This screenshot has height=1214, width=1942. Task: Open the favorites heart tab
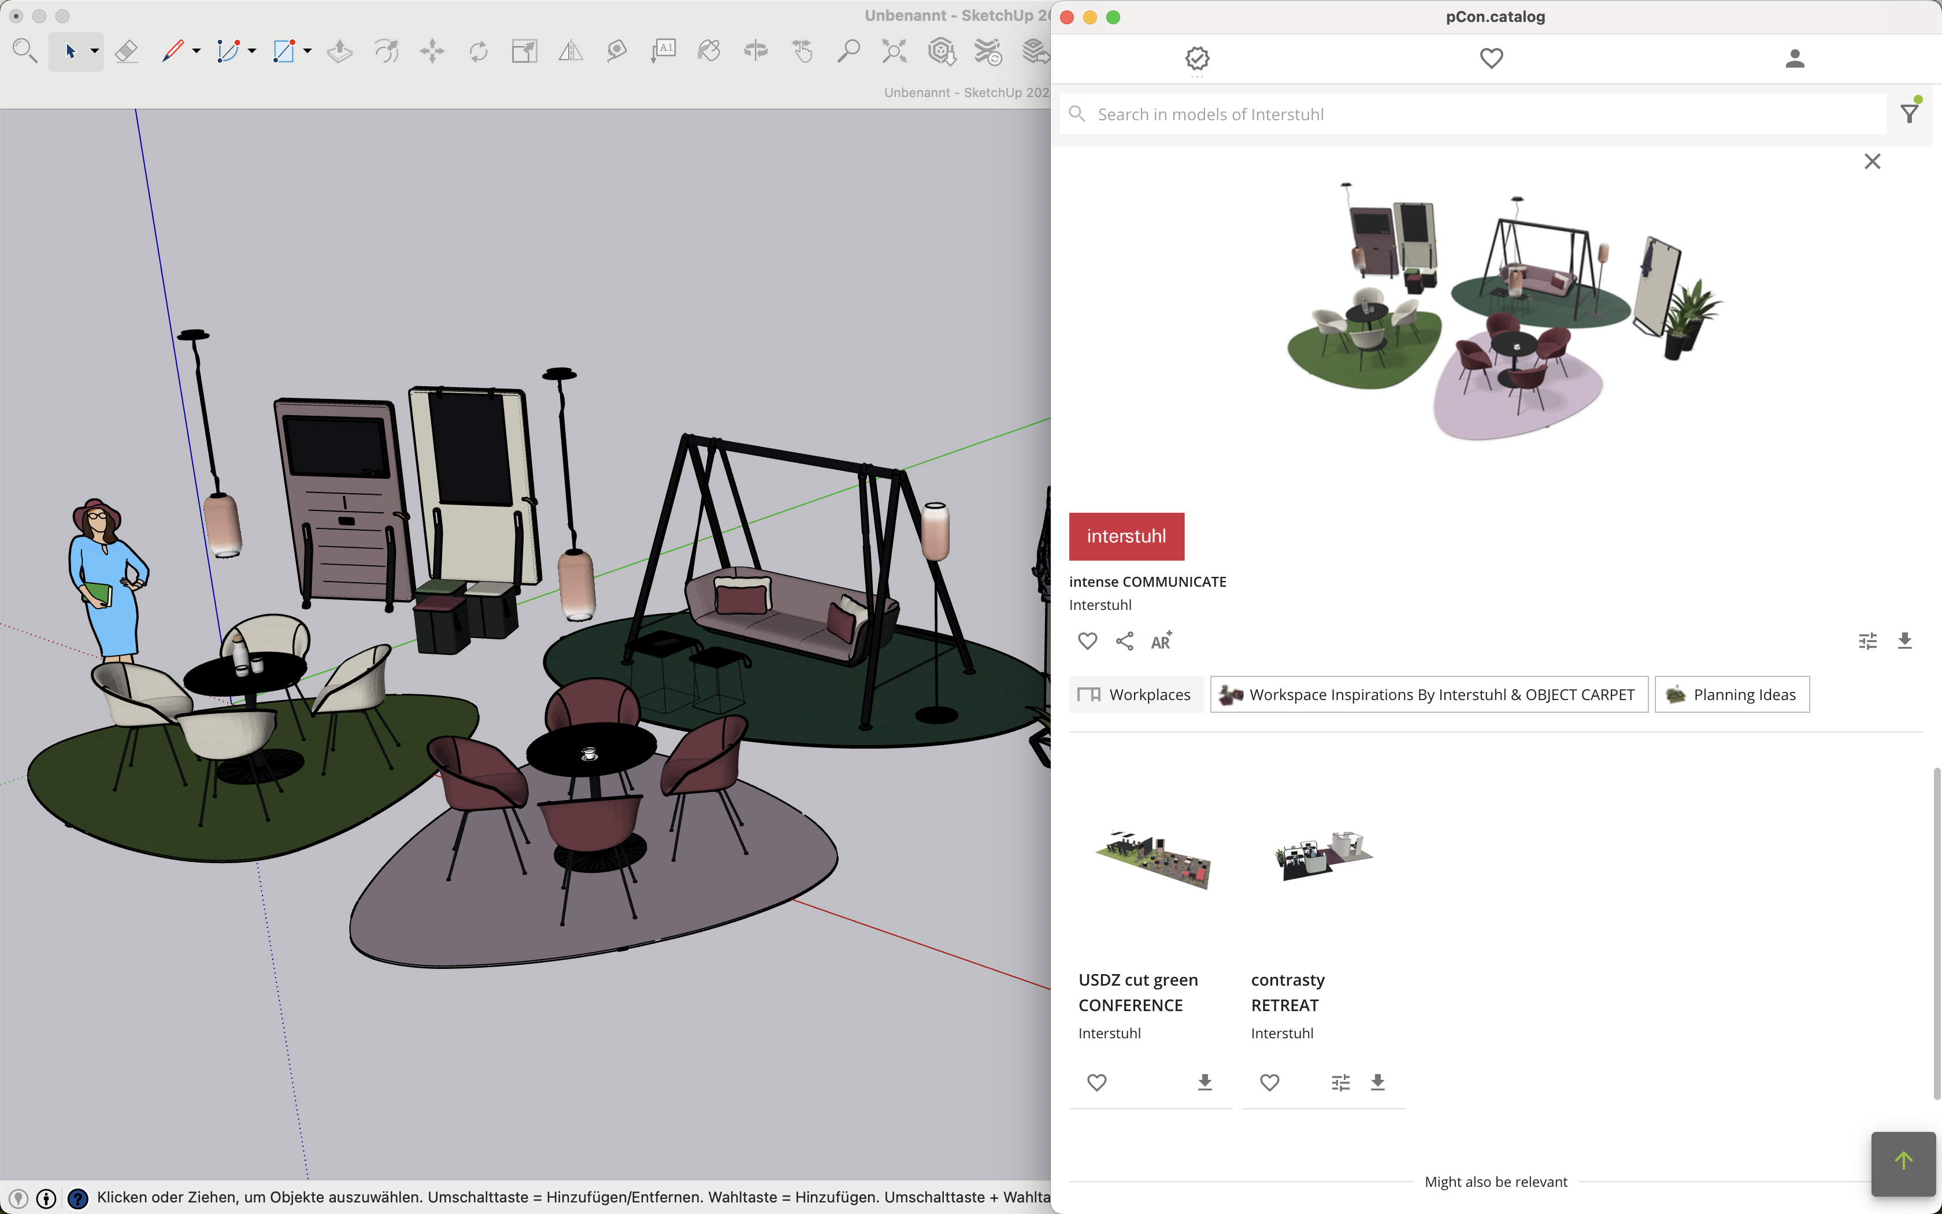click(1491, 58)
